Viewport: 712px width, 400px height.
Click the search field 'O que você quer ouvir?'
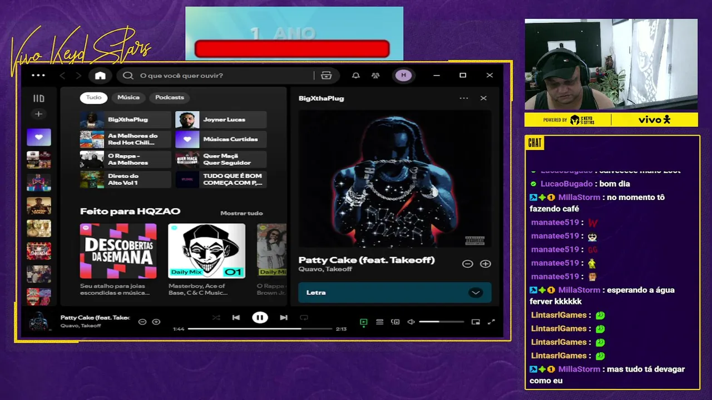pos(222,76)
